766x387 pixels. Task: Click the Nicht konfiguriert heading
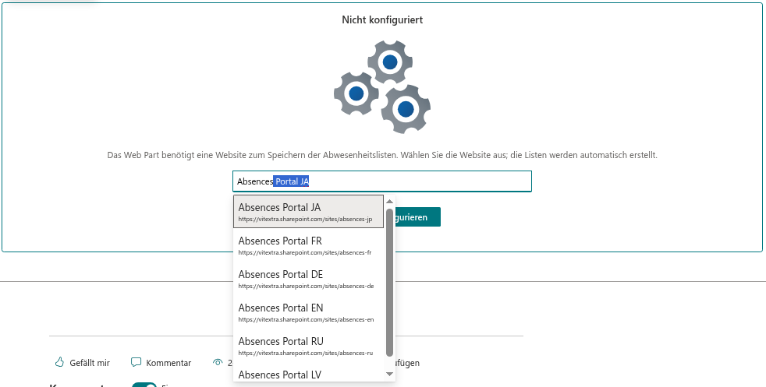382,20
